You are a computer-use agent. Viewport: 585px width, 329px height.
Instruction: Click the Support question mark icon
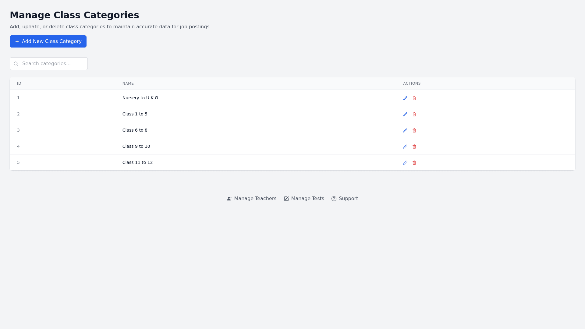coord(334,199)
